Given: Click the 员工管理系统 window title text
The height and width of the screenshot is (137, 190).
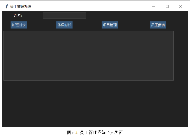Looking at the screenshot, I should tap(21, 7).
